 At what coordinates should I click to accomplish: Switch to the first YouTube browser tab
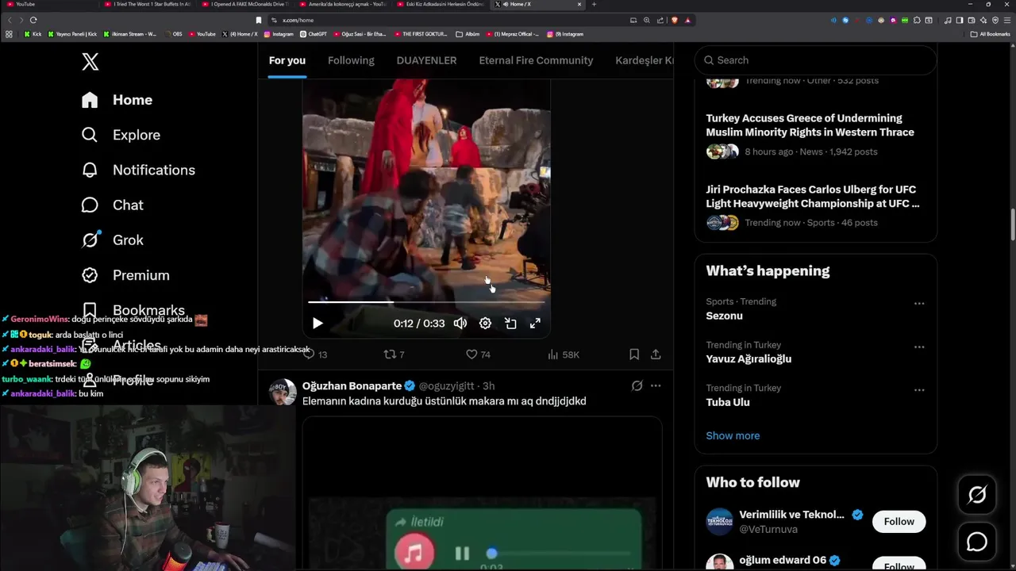click(49, 4)
